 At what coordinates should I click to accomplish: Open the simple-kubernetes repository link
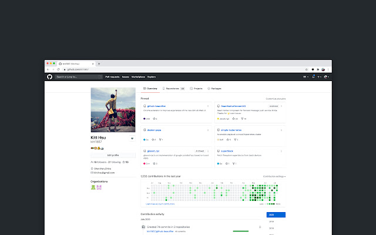(x=231, y=130)
